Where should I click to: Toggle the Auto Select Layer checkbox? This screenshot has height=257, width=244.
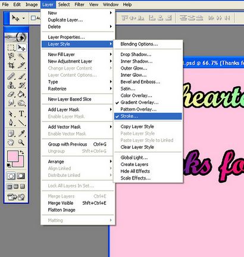point(33,18)
